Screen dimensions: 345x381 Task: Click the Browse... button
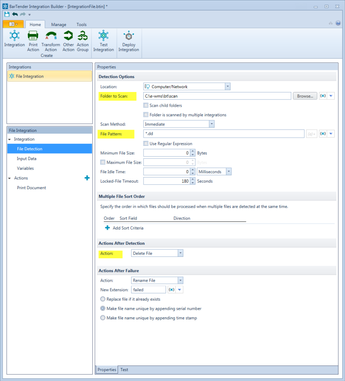point(305,96)
